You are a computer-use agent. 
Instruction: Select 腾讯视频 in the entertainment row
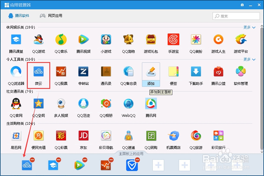click(84, 39)
